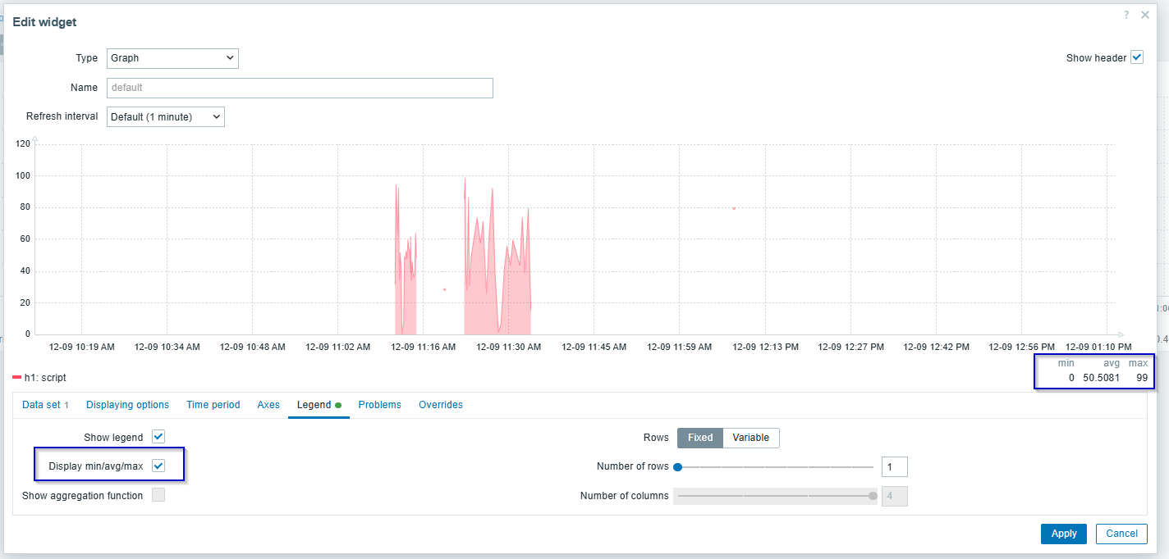The image size is (1169, 559).
Task: Toggle the Show header checkbox
Action: (x=1137, y=57)
